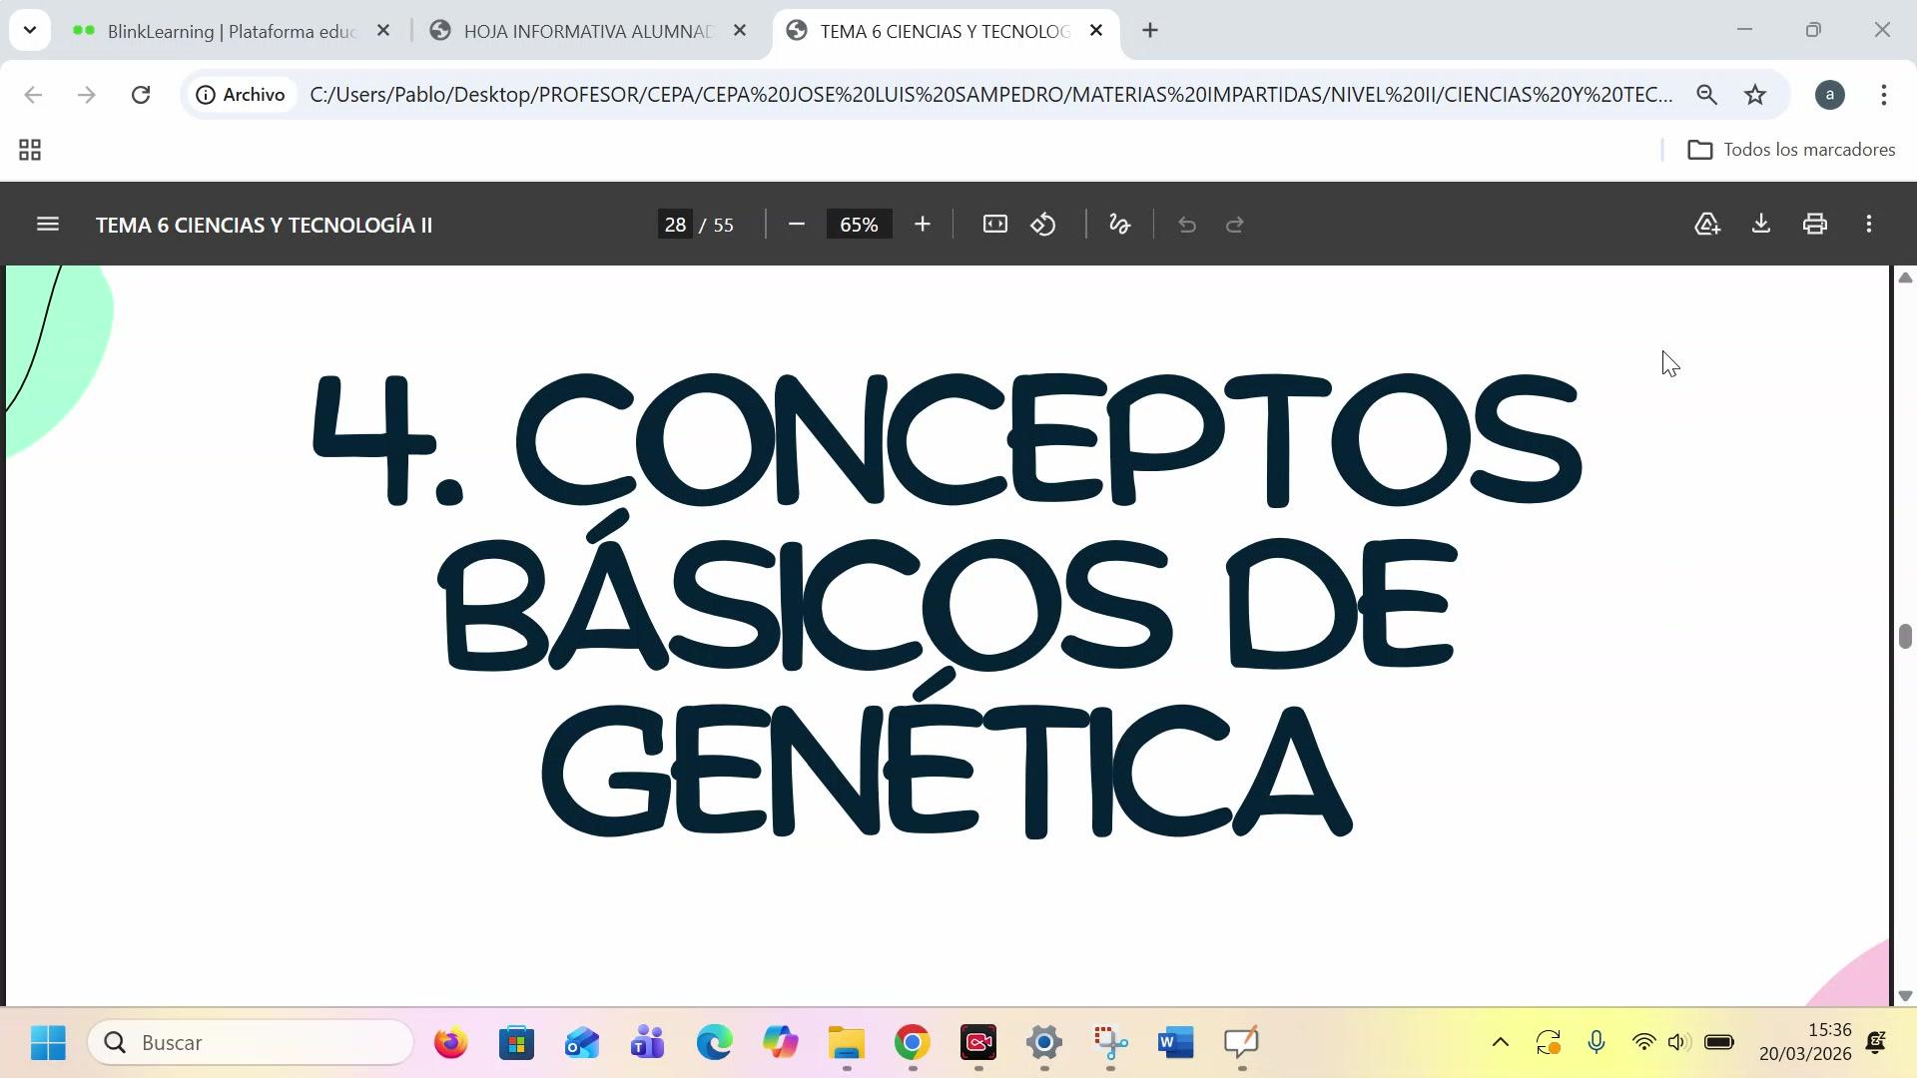This screenshot has width=1917, height=1078.
Task: Rotate the PDF counterclockwise
Action: 1043,225
